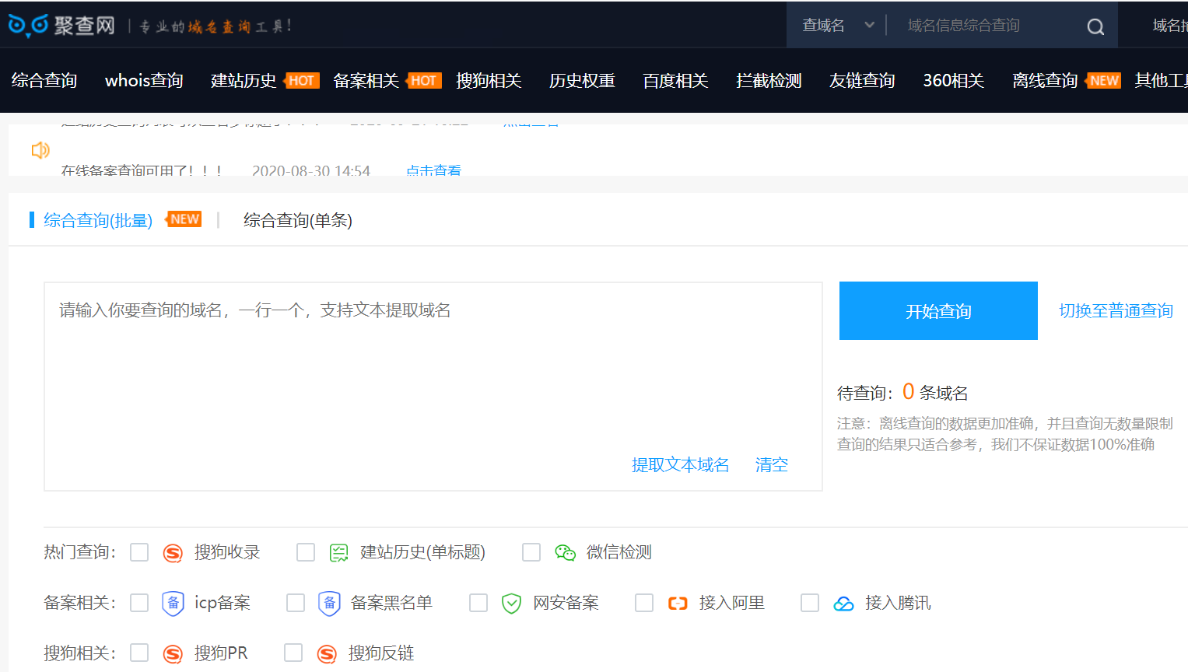Click the green shield icon beside 网安备案
This screenshot has width=1188, height=672.
click(511, 604)
